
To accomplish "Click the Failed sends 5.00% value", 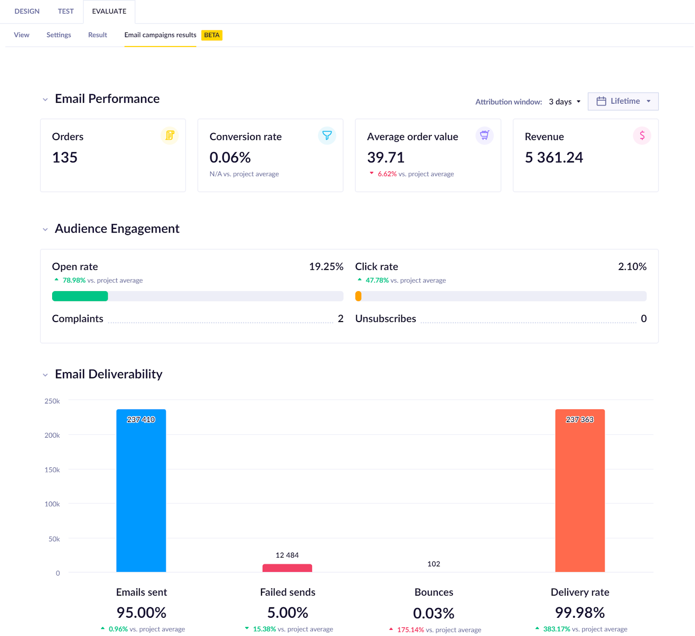I will (x=288, y=613).
